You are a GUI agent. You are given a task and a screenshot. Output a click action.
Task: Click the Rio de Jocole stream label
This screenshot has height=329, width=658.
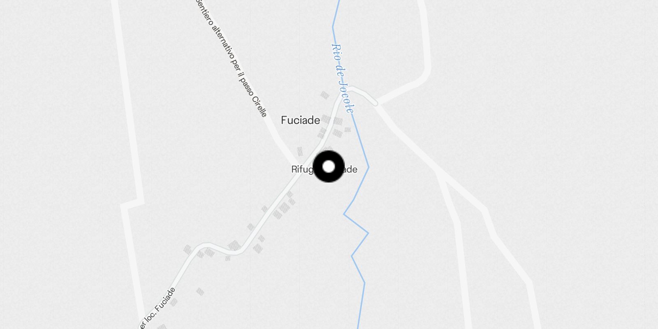343,78
